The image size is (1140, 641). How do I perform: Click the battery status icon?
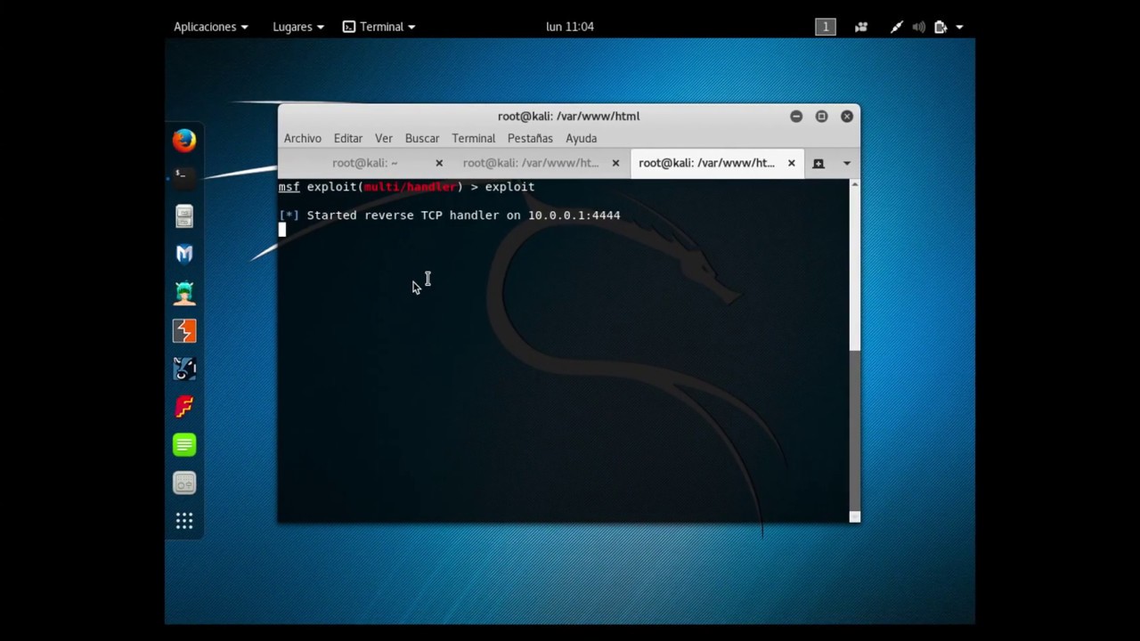coord(940,27)
